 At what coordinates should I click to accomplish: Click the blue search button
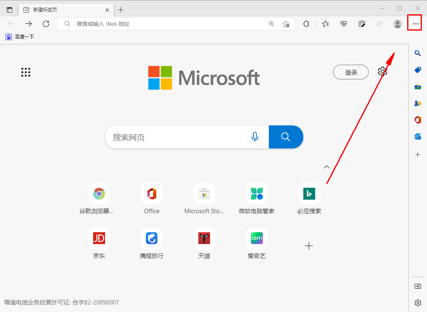286,137
